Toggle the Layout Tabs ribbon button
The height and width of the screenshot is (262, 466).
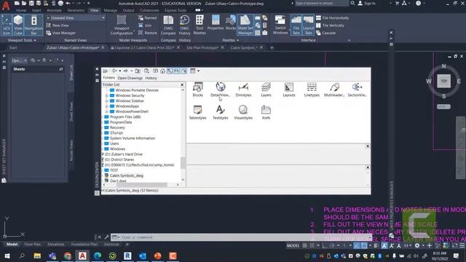[308, 25]
